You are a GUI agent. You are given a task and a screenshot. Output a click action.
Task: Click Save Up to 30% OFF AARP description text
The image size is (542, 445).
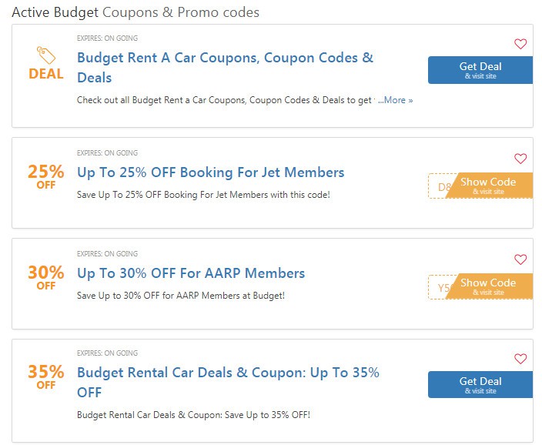click(181, 296)
